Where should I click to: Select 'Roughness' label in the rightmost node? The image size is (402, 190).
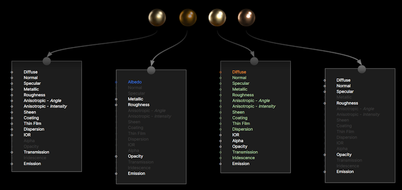pyautogui.click(x=348, y=103)
